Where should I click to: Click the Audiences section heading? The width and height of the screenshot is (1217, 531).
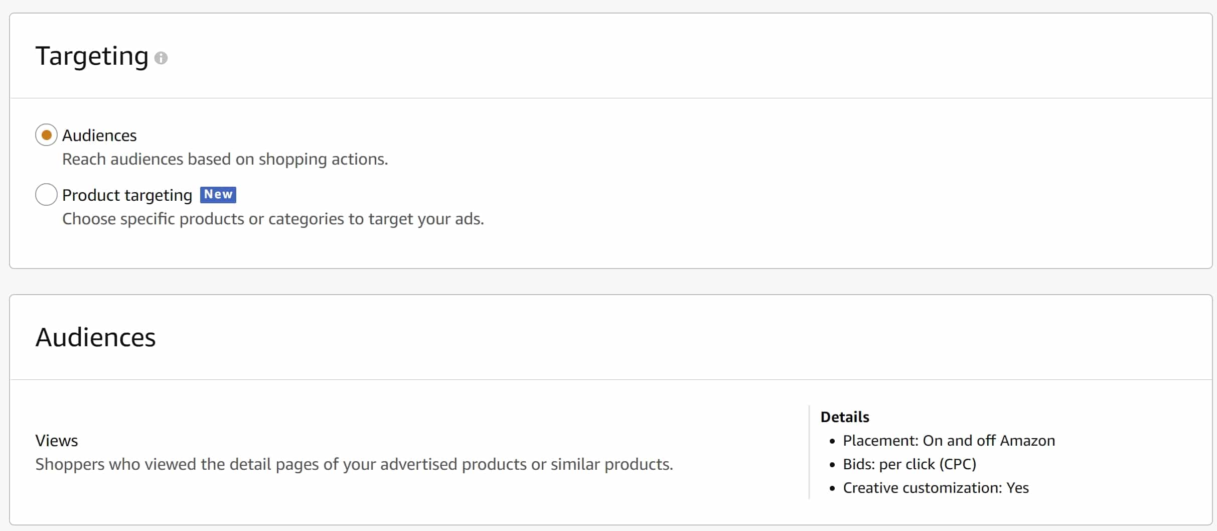[95, 337]
